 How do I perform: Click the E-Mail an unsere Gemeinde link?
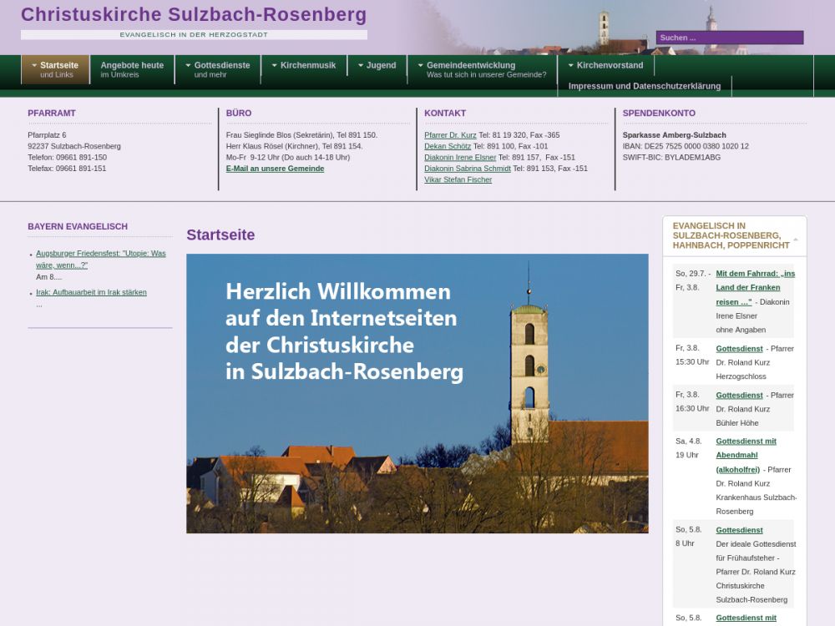[275, 169]
